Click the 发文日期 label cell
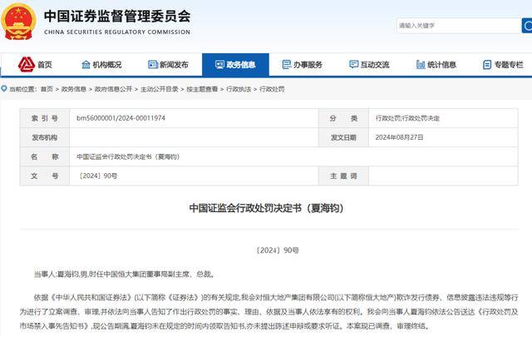The image size is (532, 337). tap(343, 137)
